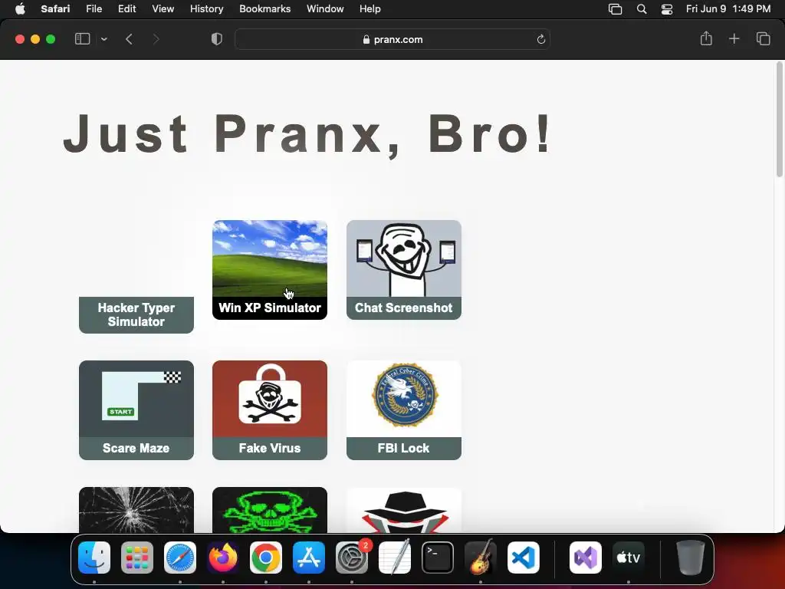
Task: Open Launchpad from the Dock
Action: (x=137, y=558)
